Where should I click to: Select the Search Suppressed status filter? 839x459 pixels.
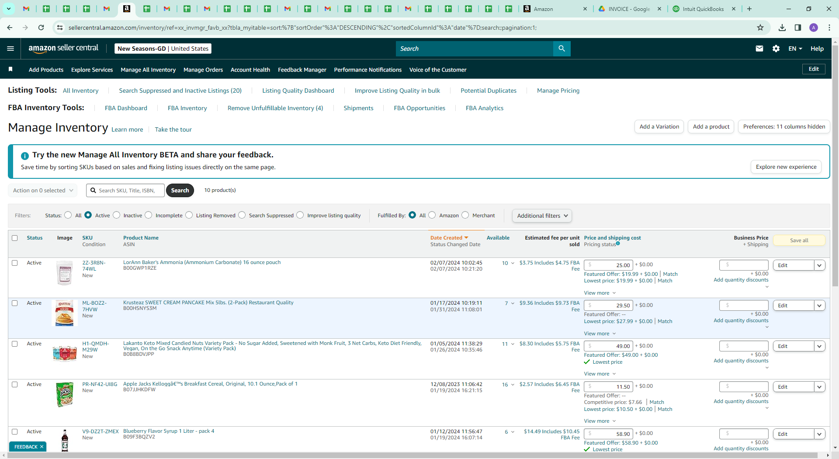click(242, 215)
